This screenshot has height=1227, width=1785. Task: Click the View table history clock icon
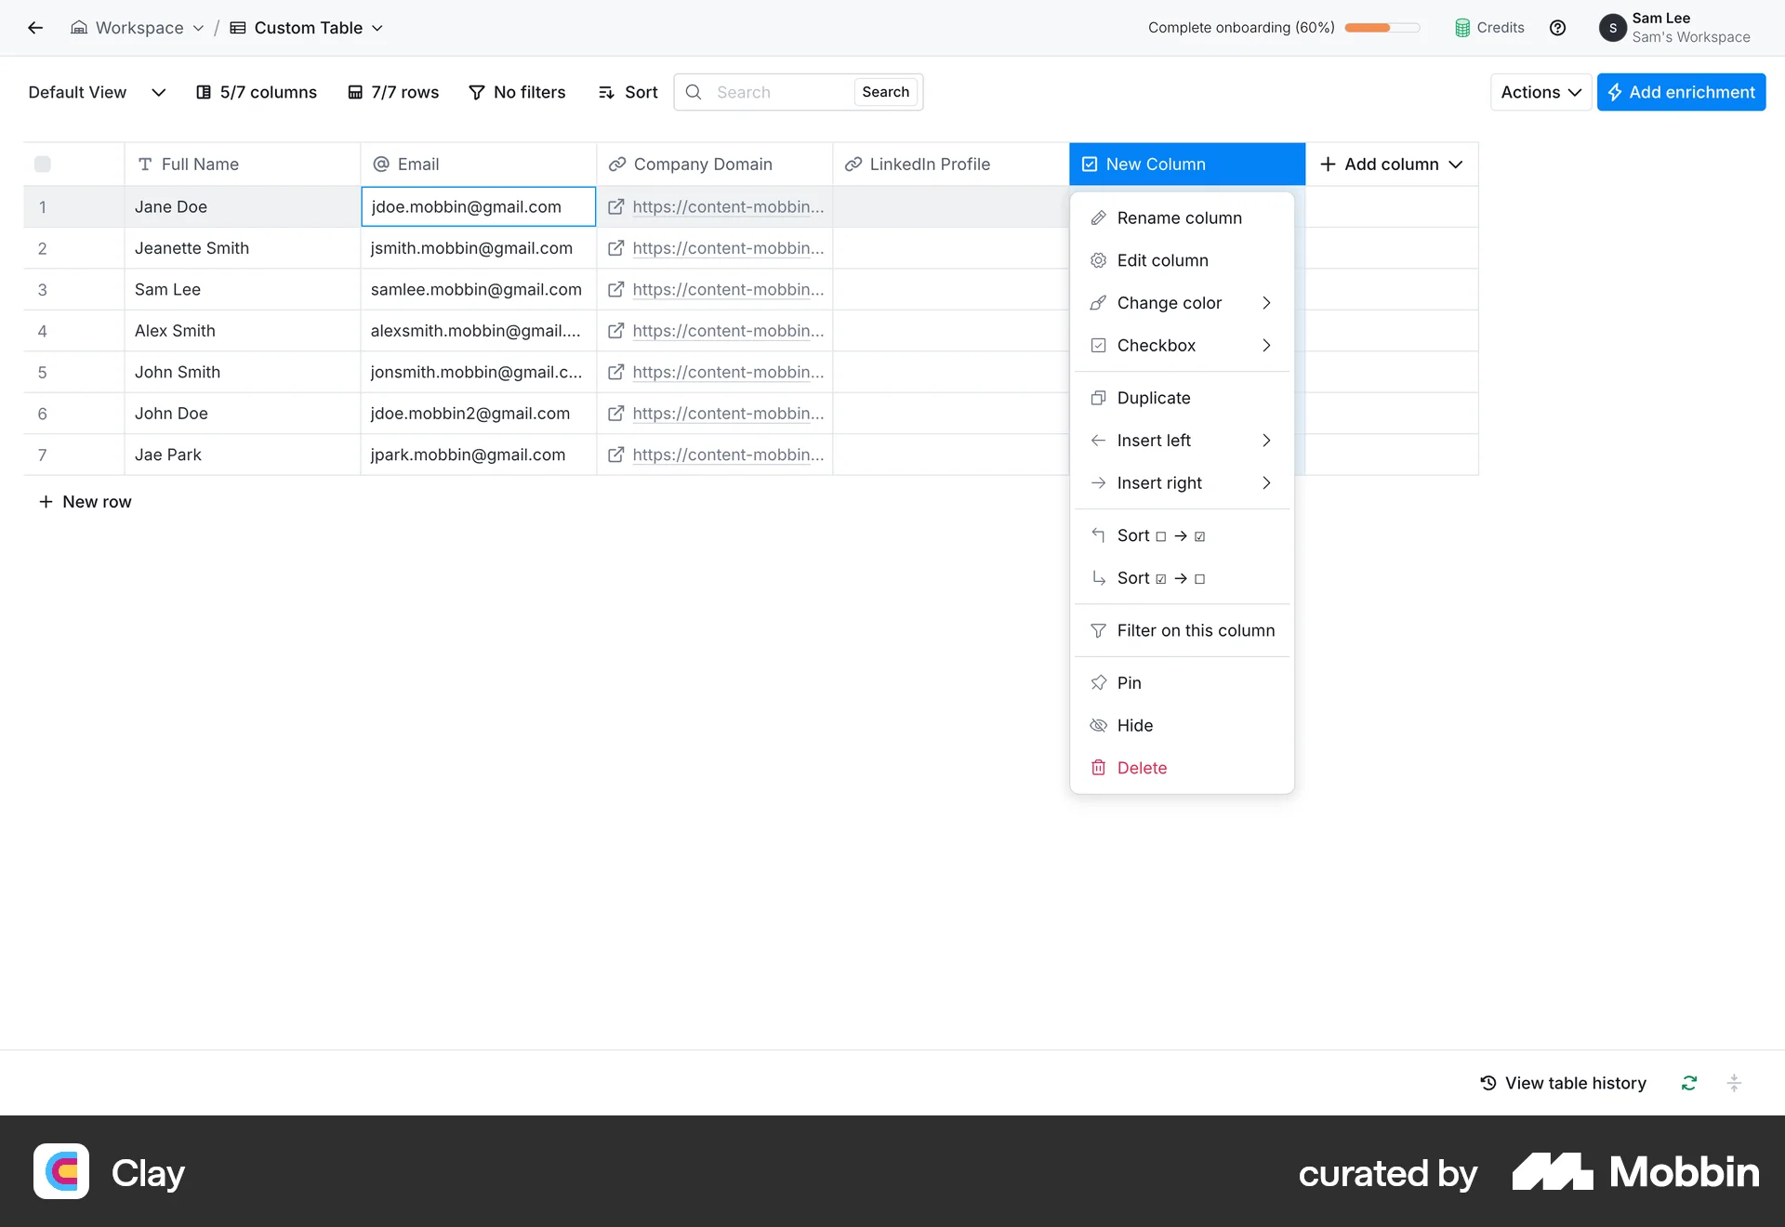click(1488, 1083)
